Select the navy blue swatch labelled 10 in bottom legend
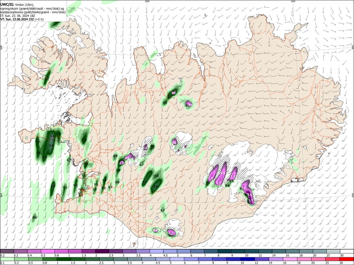Screen dimensions: 354x265 [247, 259]
